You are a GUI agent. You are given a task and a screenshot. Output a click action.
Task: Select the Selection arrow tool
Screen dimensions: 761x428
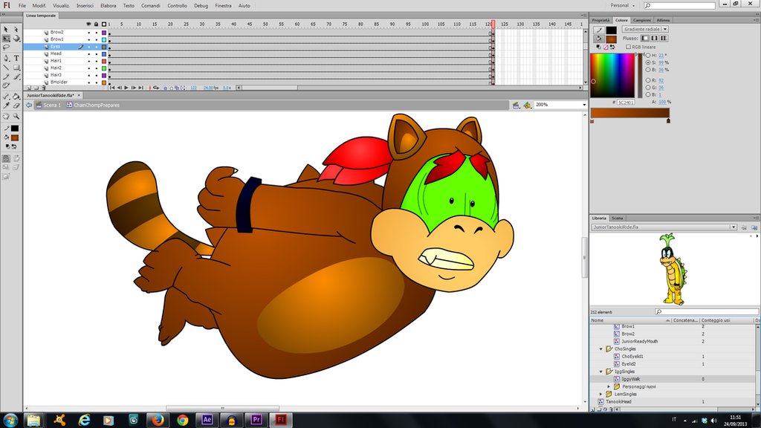6,29
